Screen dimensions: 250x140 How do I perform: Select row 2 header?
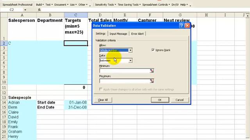pos(4,43)
